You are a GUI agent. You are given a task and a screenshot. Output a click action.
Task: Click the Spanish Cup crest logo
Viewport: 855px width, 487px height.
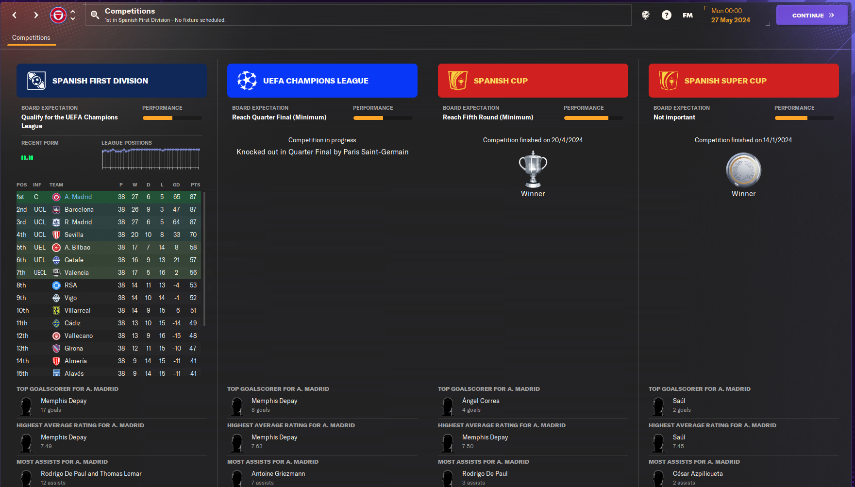pos(458,81)
